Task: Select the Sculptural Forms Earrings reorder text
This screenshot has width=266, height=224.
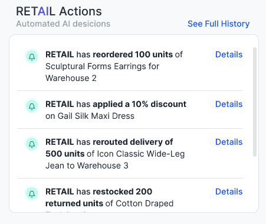Action: click(114, 66)
